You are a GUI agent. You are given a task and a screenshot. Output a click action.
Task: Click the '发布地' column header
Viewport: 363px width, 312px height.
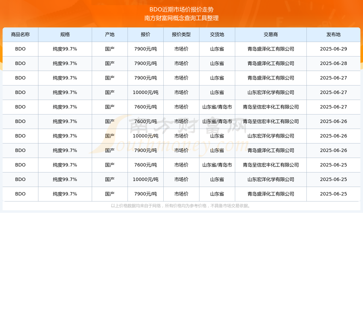(x=334, y=34)
